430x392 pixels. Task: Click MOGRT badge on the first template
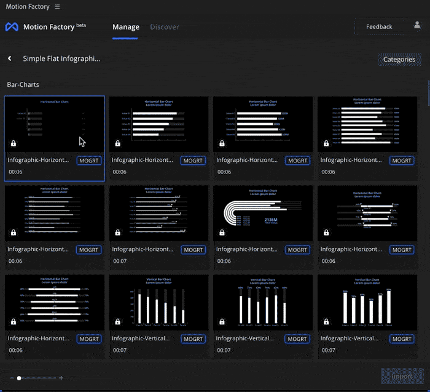tap(89, 161)
